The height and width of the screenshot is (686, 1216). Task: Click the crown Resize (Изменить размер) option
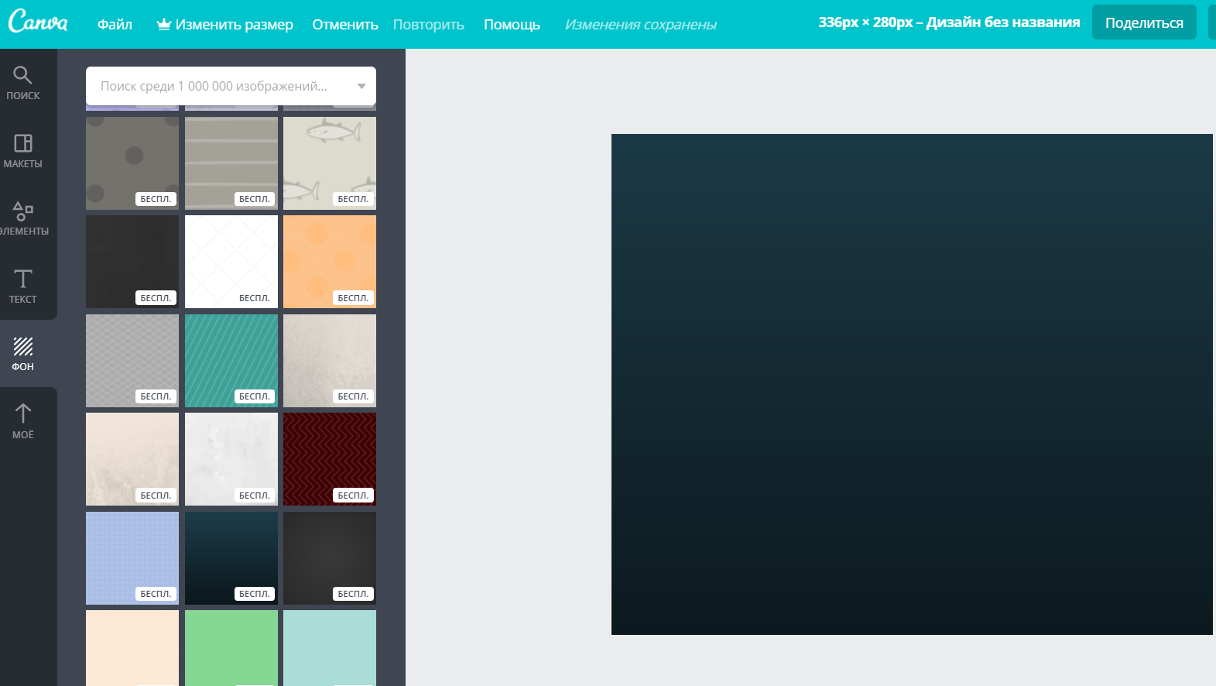tap(224, 25)
